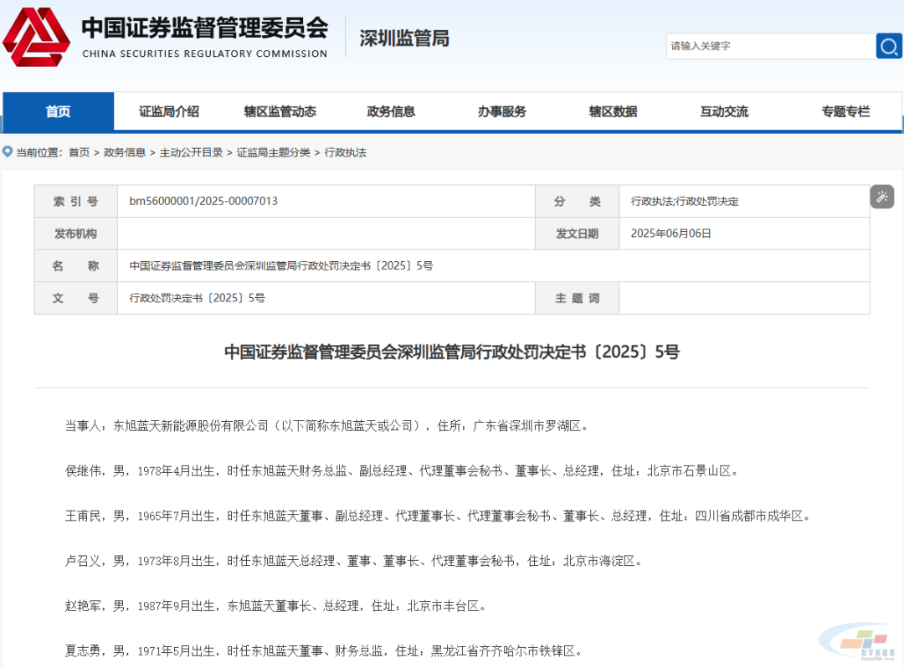This screenshot has width=904, height=668.
Task: Click CHINA SECURITIES REGULATORY COMMISSION English text
Action: (205, 54)
